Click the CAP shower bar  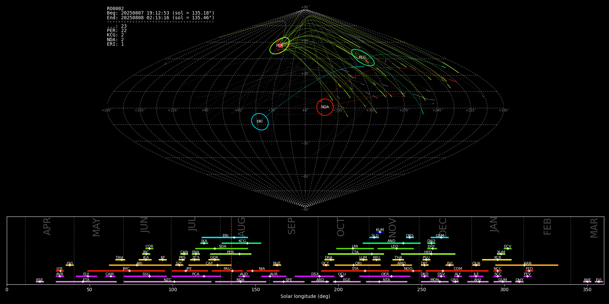click(x=210, y=265)
